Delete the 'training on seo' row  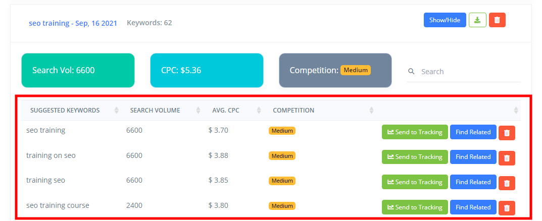coord(507,158)
